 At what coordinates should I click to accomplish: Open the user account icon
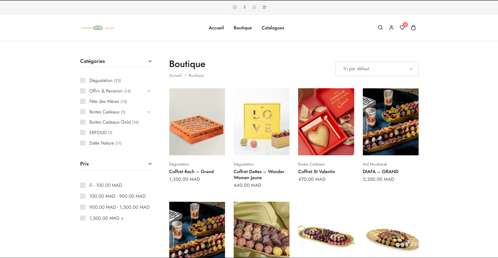click(391, 28)
